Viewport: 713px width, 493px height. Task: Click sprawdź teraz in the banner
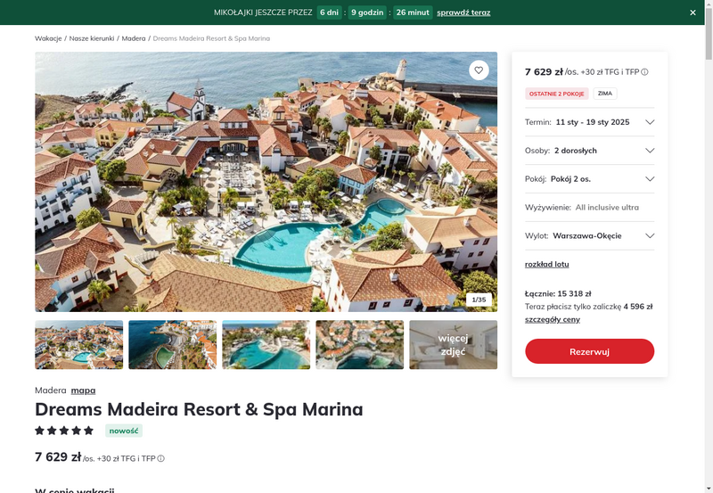coord(463,12)
